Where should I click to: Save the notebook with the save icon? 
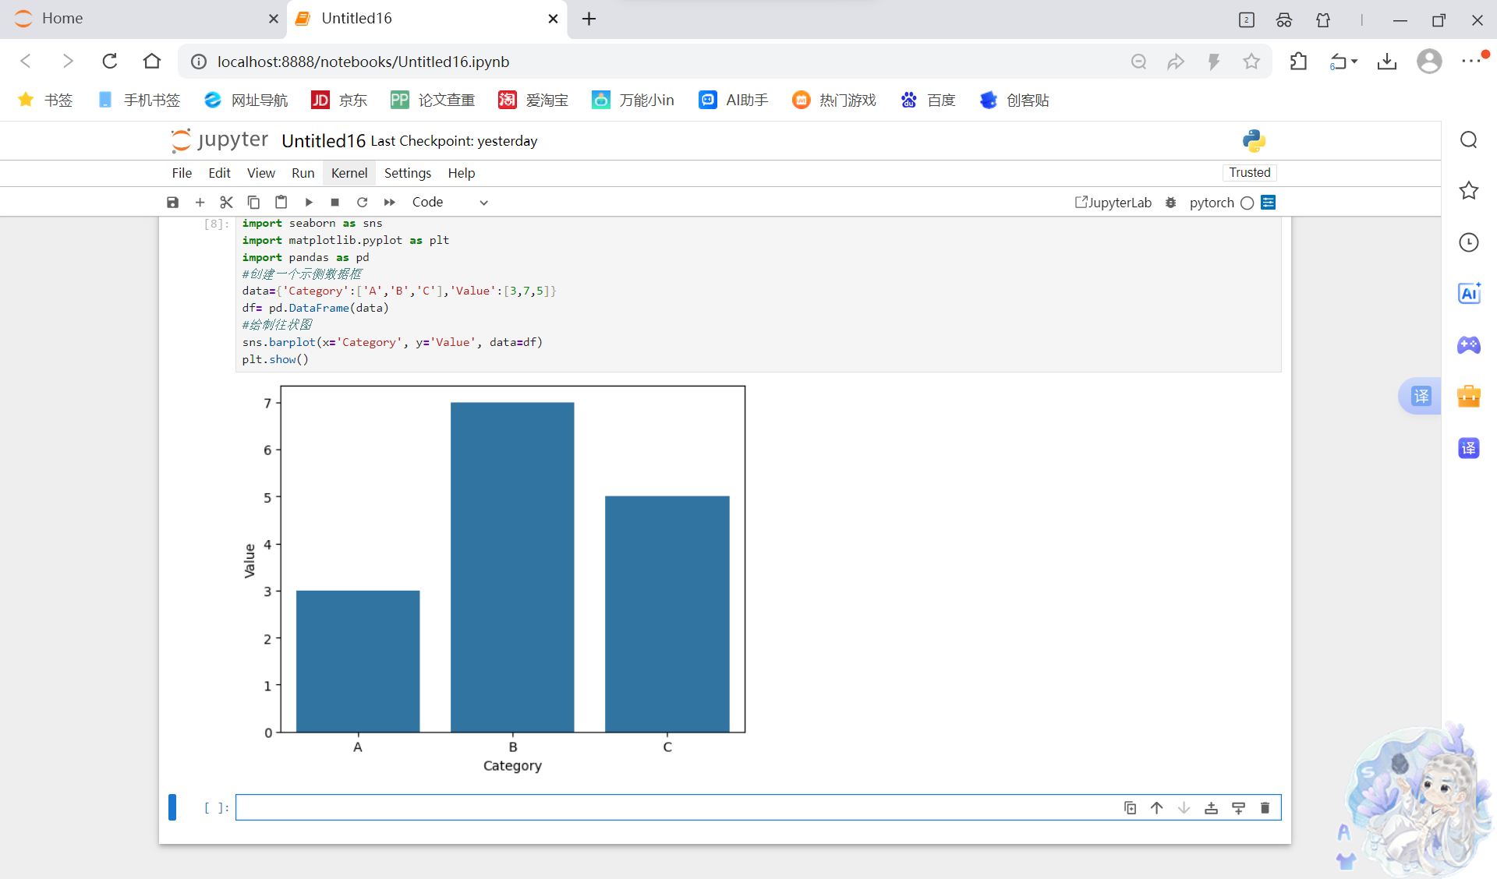(172, 203)
